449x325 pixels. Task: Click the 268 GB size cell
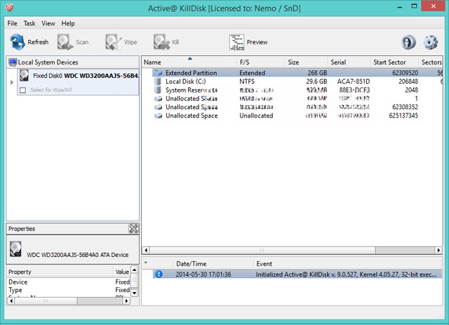[x=317, y=73]
